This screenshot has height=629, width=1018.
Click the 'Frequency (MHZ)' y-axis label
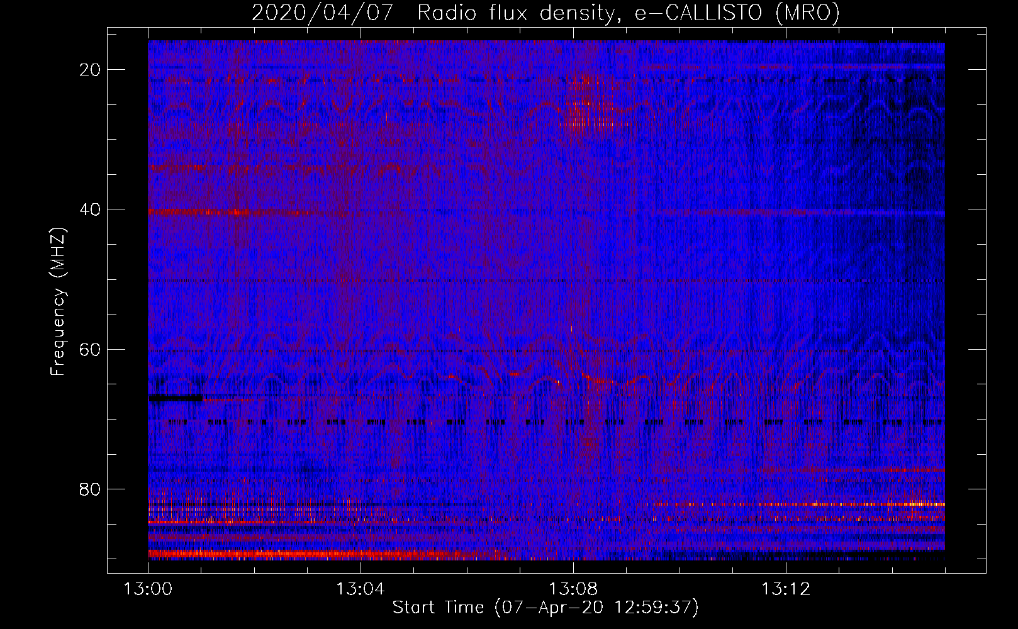[x=58, y=302]
